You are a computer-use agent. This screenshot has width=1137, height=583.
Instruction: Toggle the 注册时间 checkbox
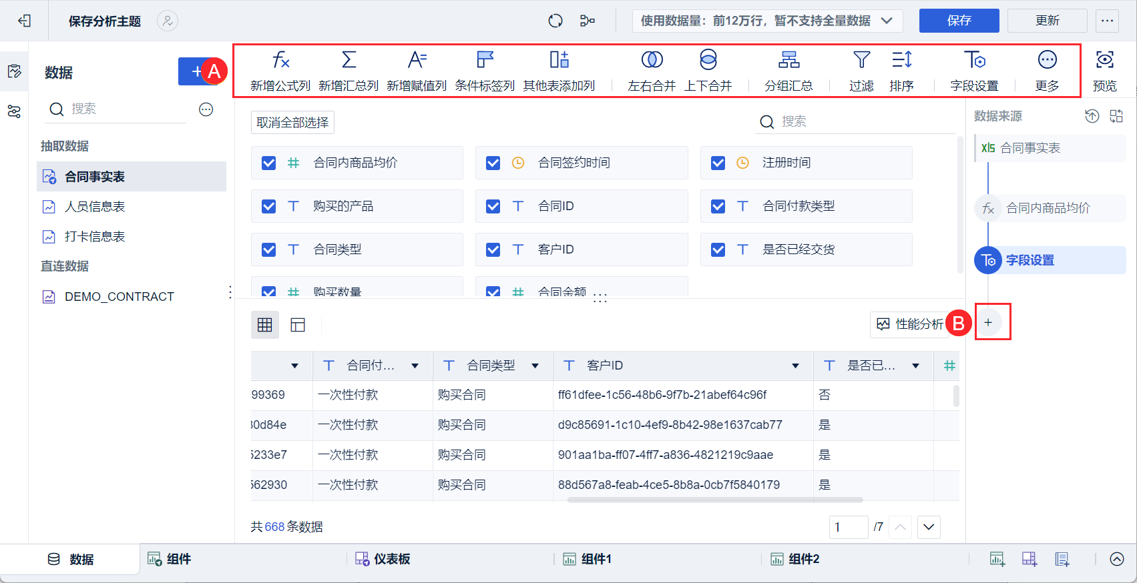718,163
